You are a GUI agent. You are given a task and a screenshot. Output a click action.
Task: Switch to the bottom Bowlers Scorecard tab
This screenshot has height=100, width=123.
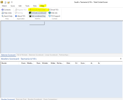(8, 99)
